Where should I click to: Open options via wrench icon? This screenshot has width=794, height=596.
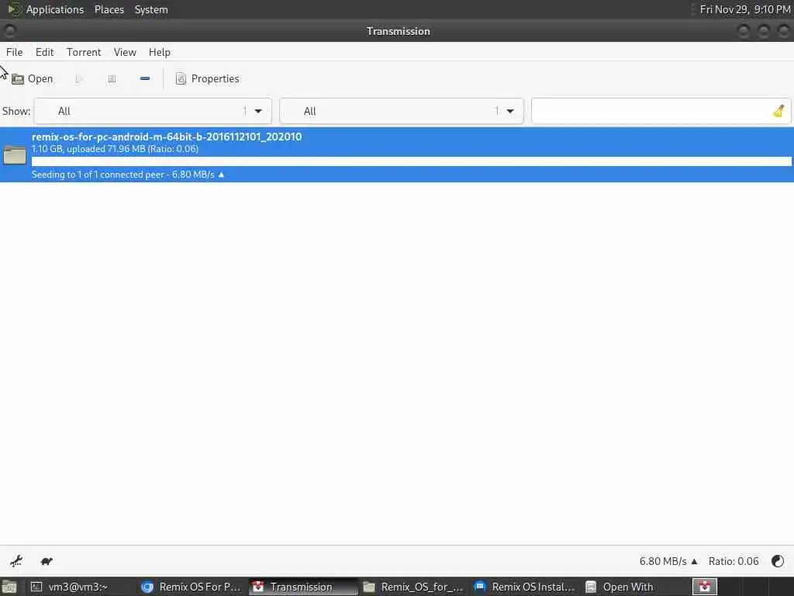click(x=16, y=561)
